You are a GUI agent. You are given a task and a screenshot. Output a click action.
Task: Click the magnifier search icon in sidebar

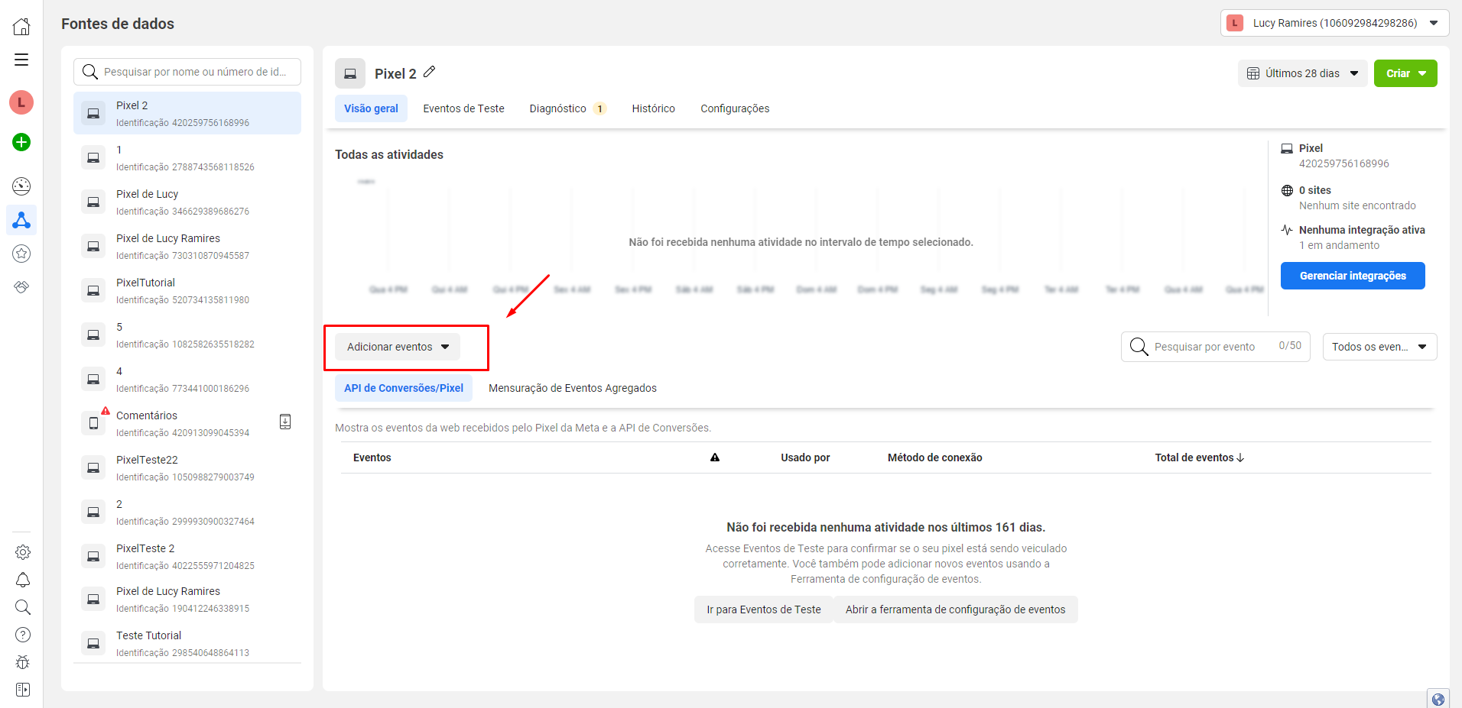pos(23,607)
